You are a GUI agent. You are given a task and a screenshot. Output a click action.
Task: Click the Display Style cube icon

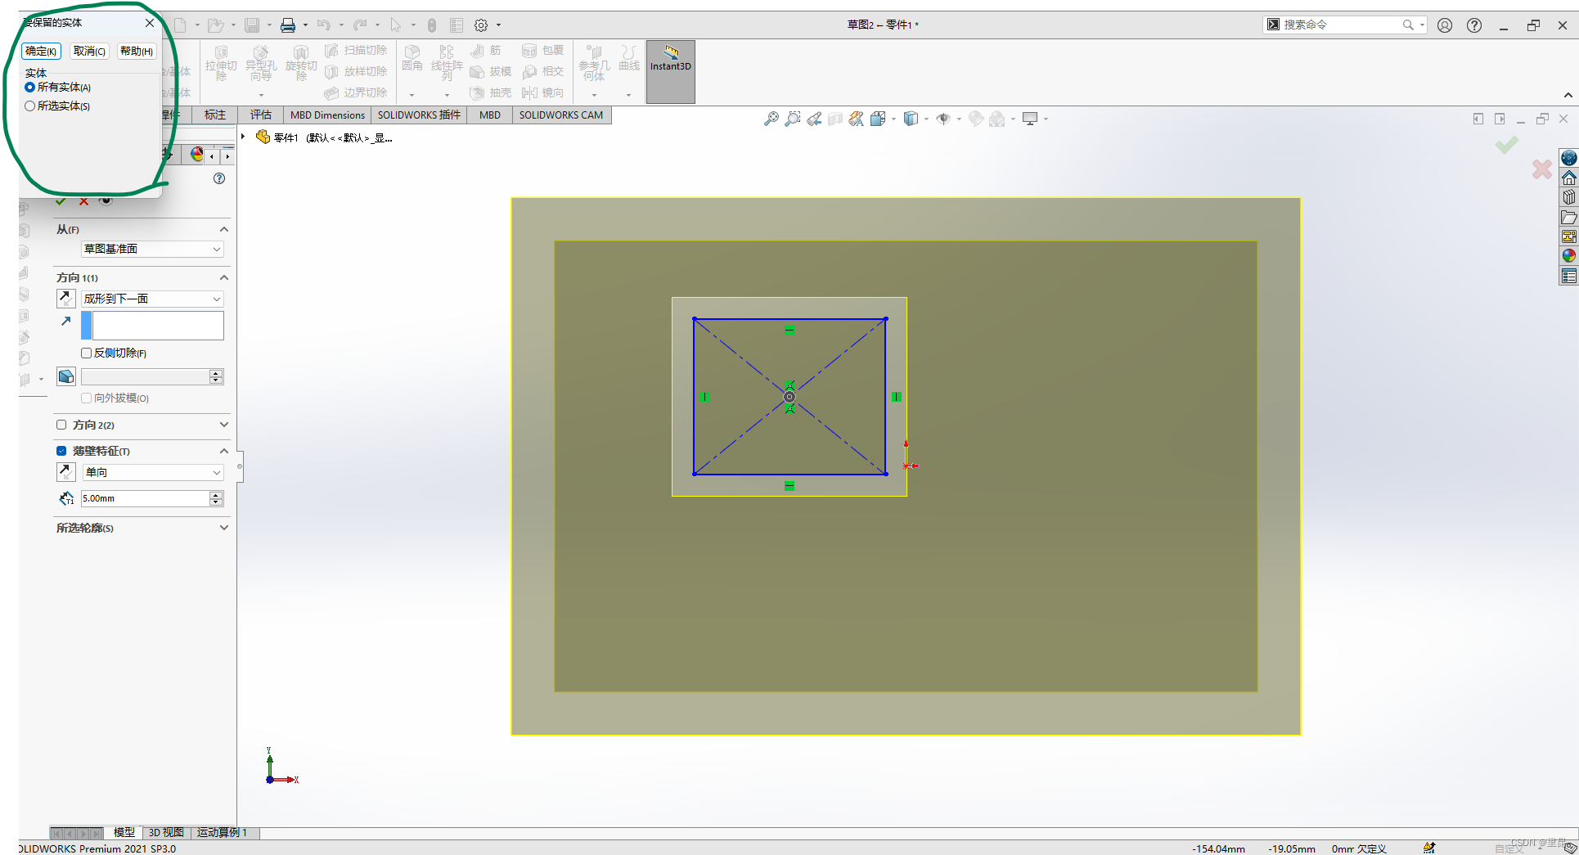pos(911,119)
